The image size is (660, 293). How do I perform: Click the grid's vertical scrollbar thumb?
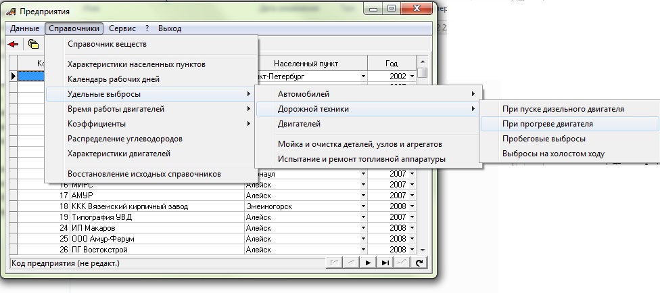(422, 73)
